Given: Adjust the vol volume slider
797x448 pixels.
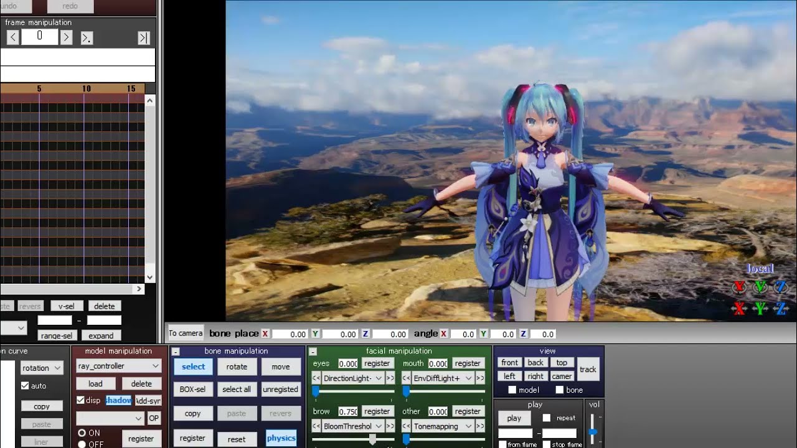Looking at the screenshot, I should [x=593, y=431].
